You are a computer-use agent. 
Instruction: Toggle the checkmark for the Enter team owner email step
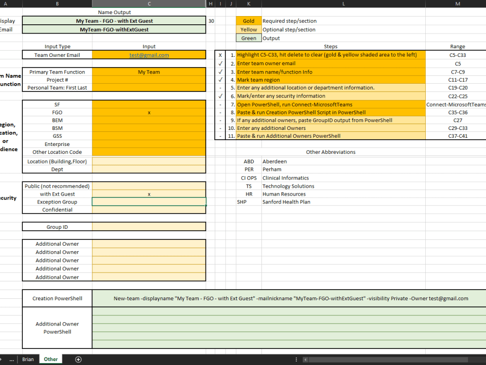tap(220, 63)
